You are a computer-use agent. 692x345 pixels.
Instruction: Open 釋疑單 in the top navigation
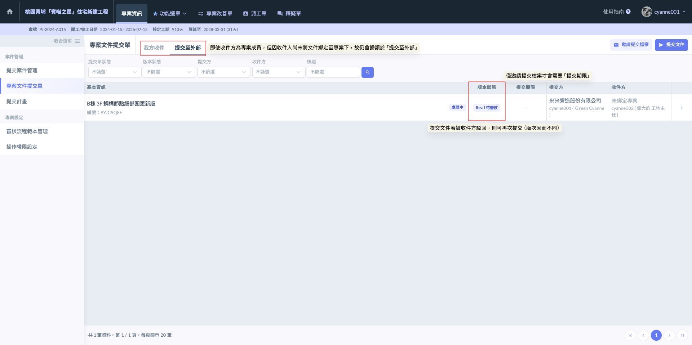289,14
